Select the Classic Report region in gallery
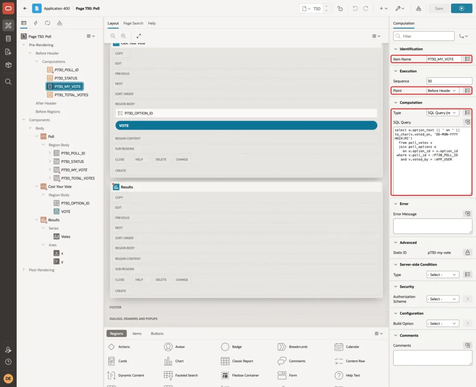476x387 pixels. point(238,361)
